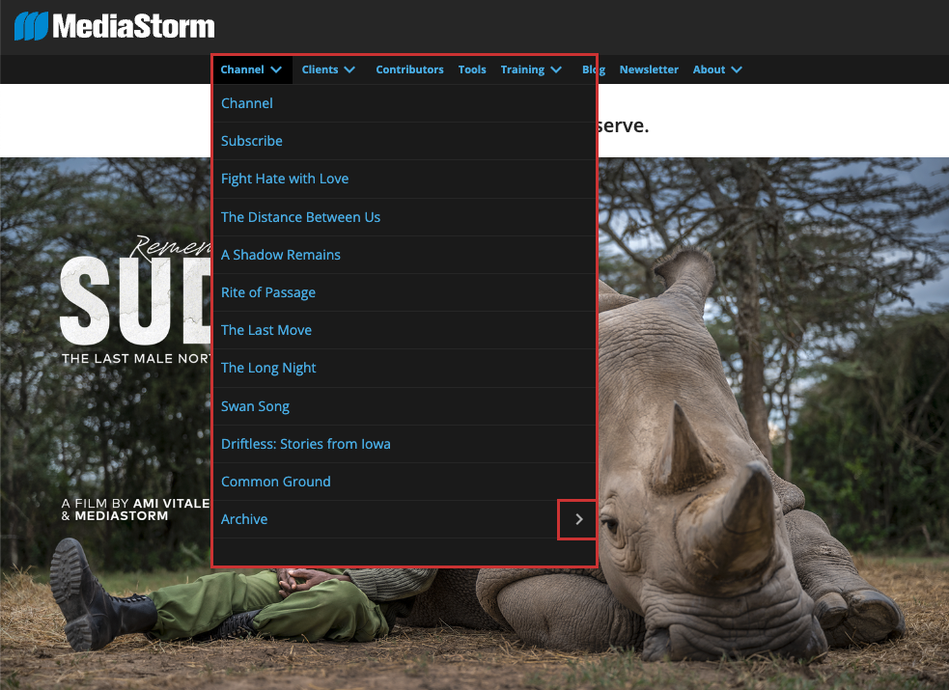Open the Tools nav item

click(x=472, y=69)
